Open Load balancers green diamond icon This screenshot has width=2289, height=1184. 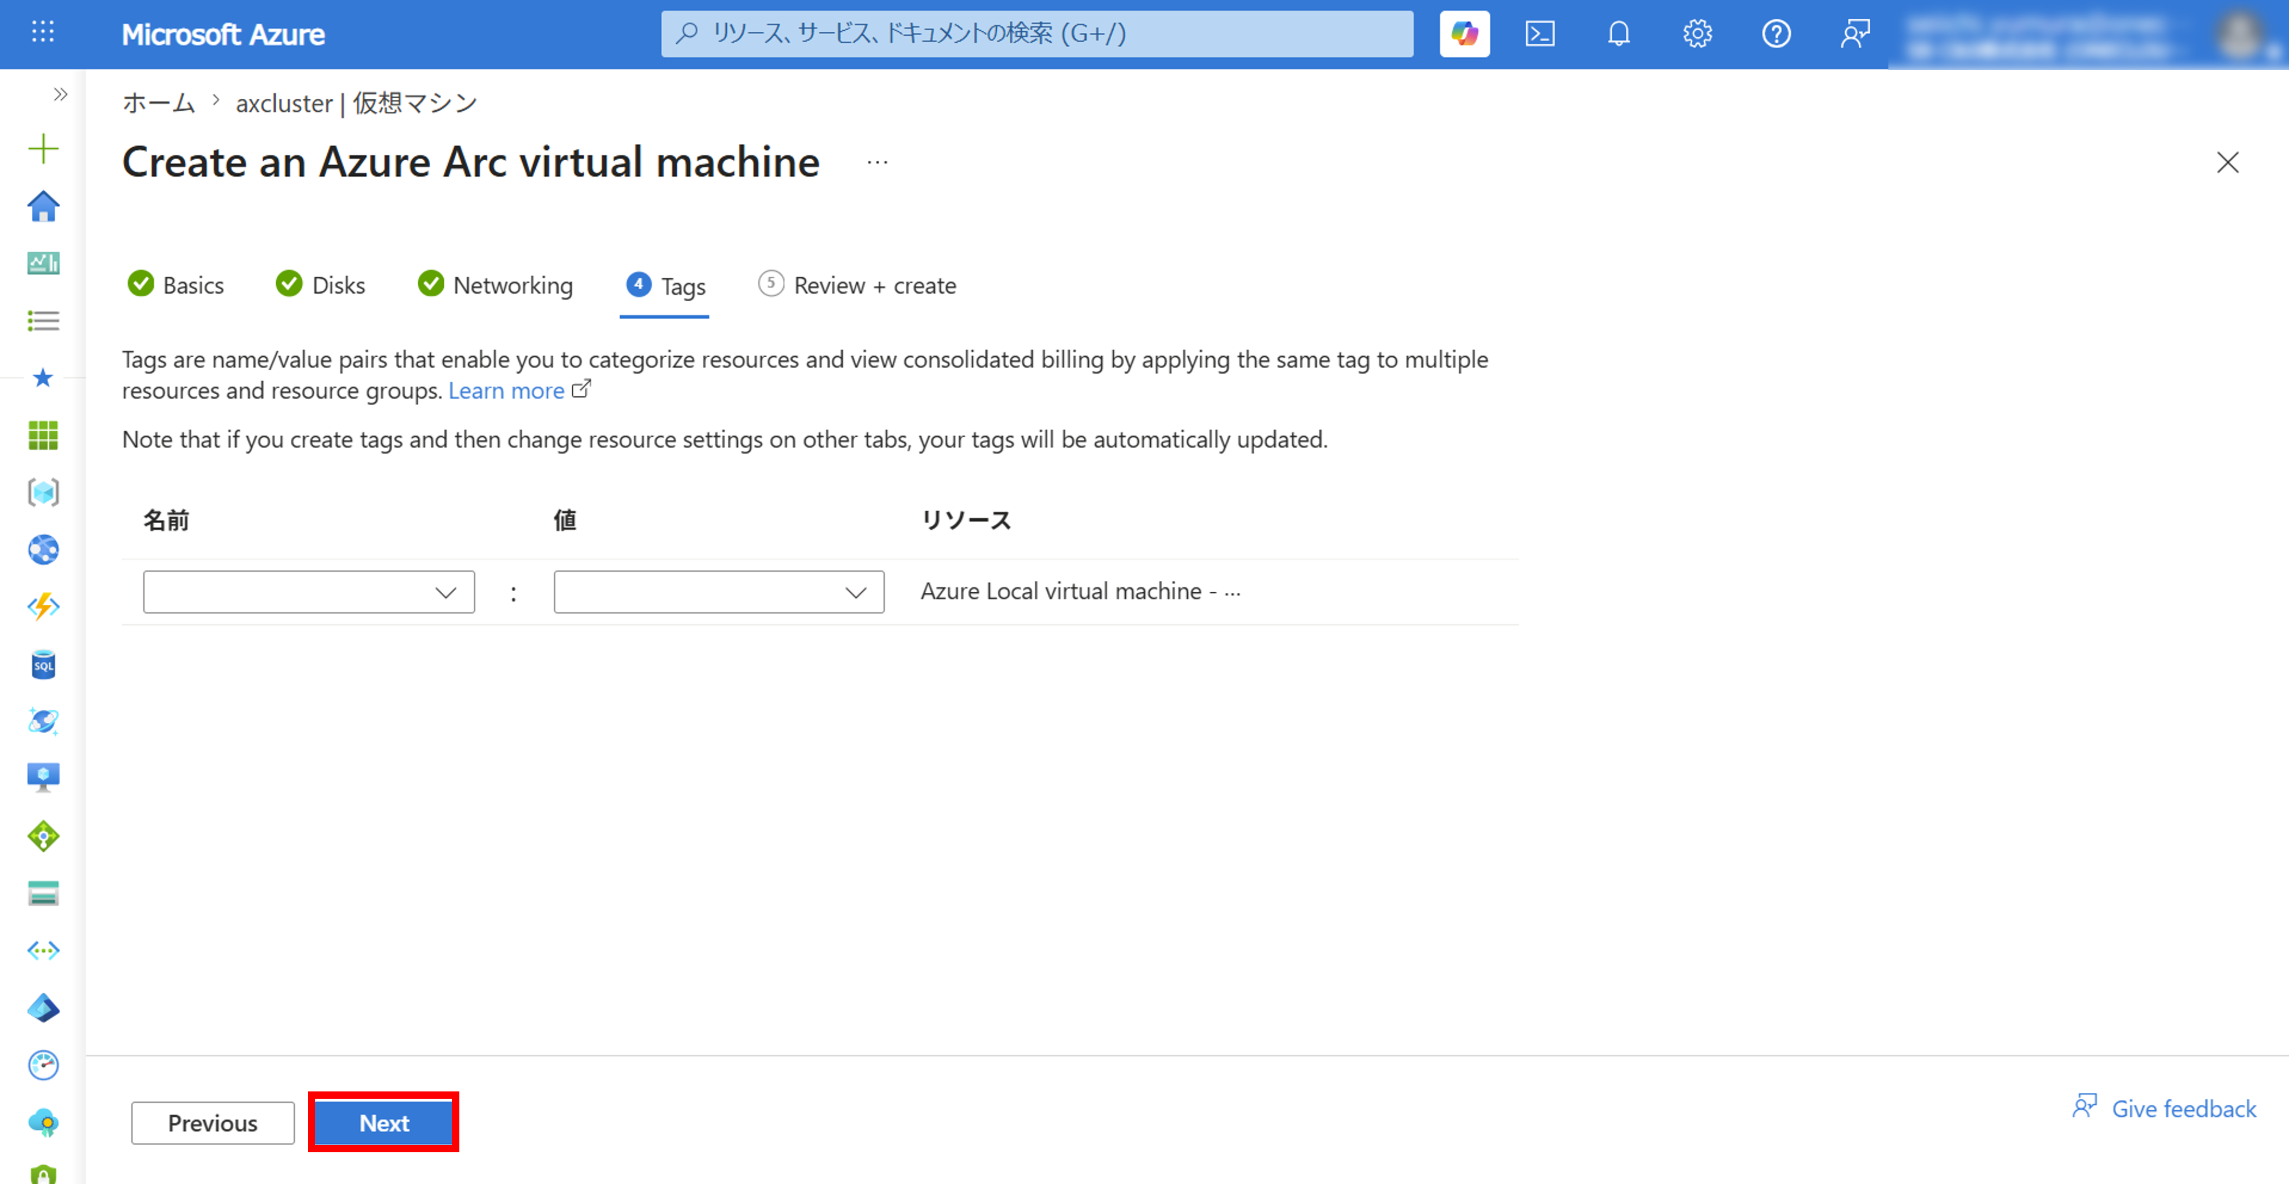(43, 836)
